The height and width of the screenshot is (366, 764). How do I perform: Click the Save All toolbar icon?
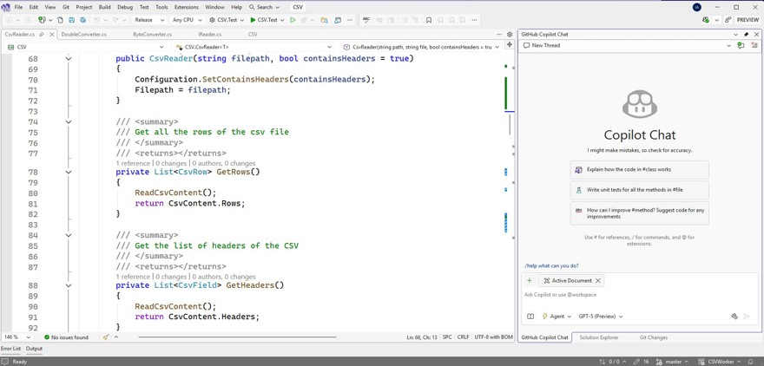[x=82, y=20]
